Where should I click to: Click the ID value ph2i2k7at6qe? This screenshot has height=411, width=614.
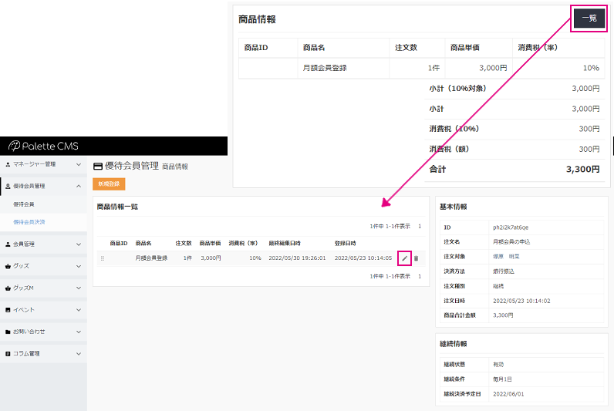point(511,227)
